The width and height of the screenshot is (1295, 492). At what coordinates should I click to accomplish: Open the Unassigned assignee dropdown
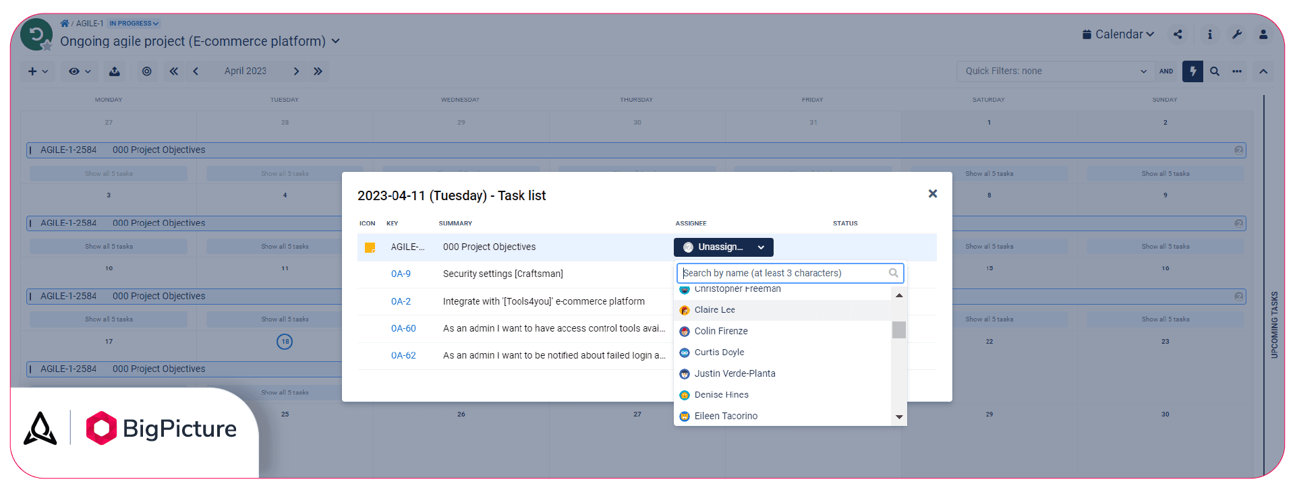click(723, 247)
